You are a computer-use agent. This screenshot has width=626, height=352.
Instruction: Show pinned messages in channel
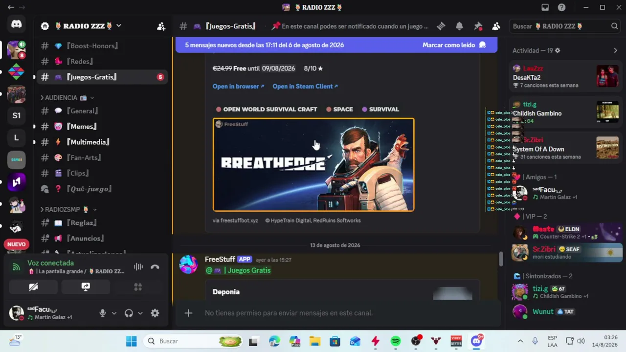click(x=478, y=26)
